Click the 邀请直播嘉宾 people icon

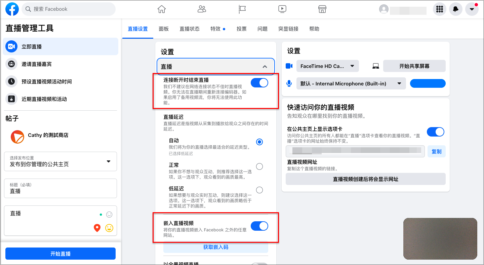tap(11, 64)
